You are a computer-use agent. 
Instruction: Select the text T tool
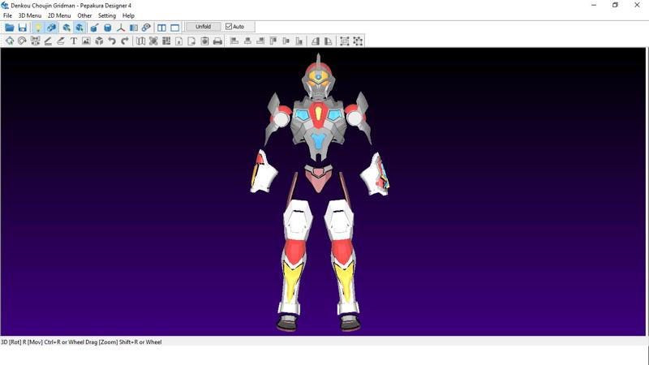click(74, 41)
